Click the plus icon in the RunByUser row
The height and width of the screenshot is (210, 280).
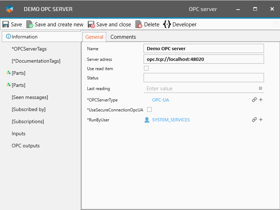coord(261,120)
